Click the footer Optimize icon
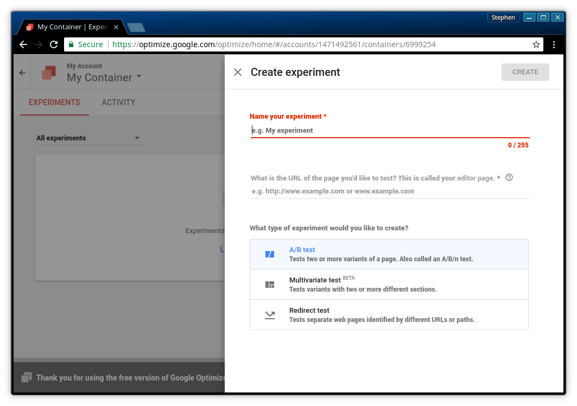The width and height of the screenshot is (577, 406). click(27, 377)
